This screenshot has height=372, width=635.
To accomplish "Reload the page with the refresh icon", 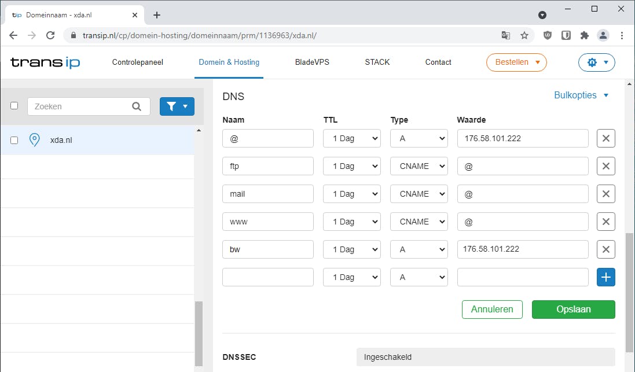I will click(x=50, y=35).
